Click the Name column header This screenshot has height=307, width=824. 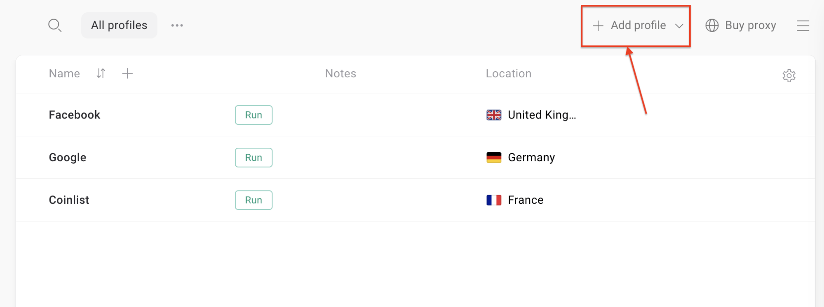pos(64,73)
